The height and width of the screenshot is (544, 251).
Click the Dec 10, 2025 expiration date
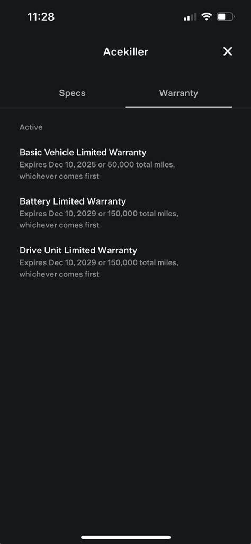coord(68,164)
